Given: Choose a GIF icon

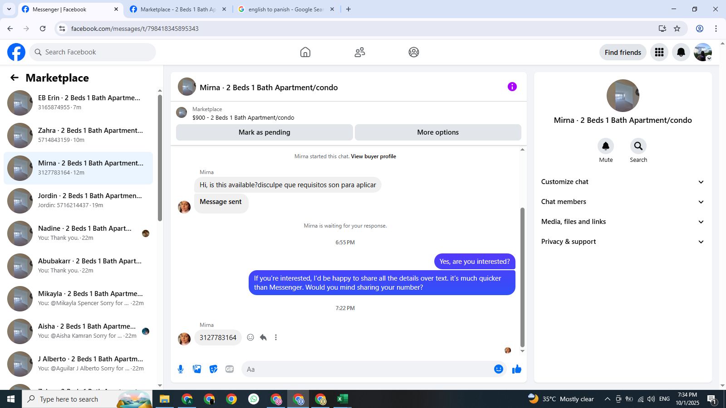Looking at the screenshot, I should (x=230, y=369).
